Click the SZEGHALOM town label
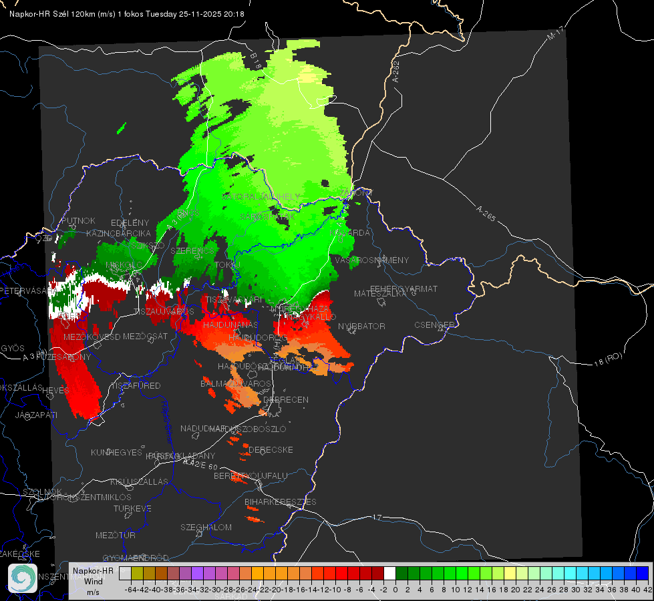 click(206, 528)
